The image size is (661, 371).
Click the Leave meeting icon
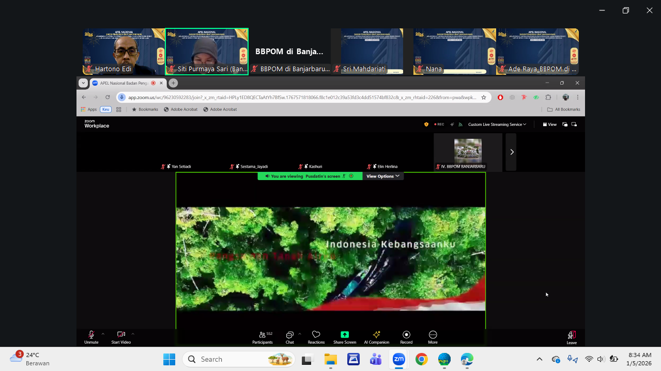pos(571,337)
